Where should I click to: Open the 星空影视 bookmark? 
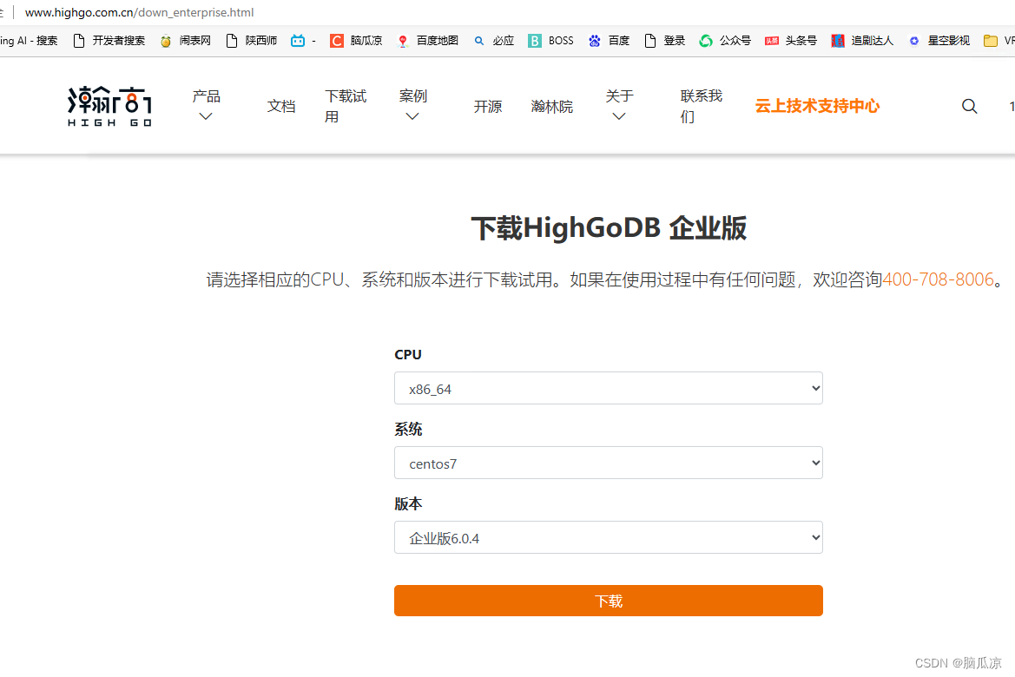pyautogui.click(x=939, y=41)
